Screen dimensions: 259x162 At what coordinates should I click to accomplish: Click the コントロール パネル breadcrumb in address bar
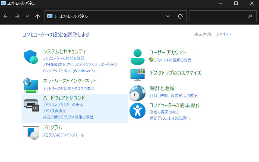coord(73,16)
